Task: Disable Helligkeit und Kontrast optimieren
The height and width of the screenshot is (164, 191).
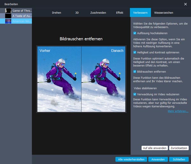Action: coord(135,52)
